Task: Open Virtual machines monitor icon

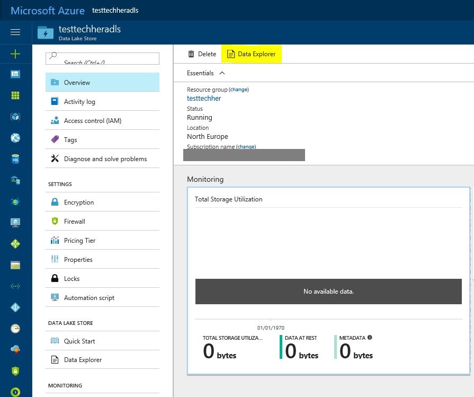Action: pyautogui.click(x=15, y=223)
